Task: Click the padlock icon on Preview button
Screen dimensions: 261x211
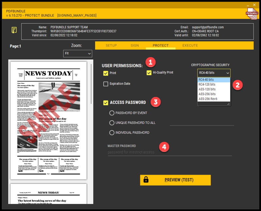Action: pyautogui.click(x=146, y=180)
